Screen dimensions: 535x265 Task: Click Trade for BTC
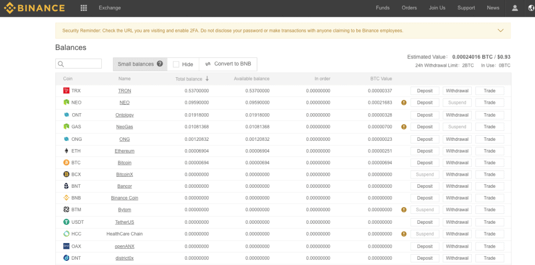click(490, 163)
